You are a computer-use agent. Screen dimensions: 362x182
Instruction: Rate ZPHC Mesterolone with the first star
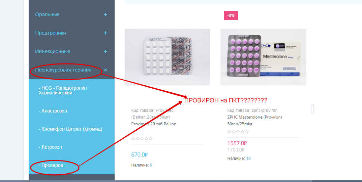point(229,132)
